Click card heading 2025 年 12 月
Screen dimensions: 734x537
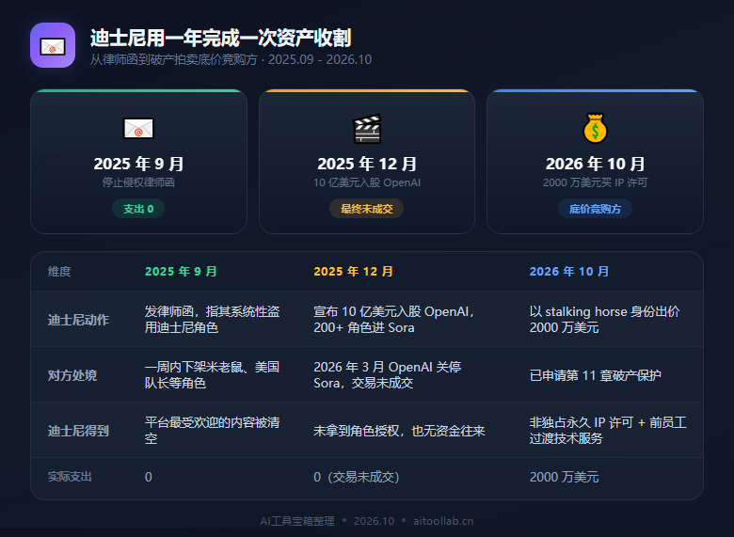[x=367, y=164]
